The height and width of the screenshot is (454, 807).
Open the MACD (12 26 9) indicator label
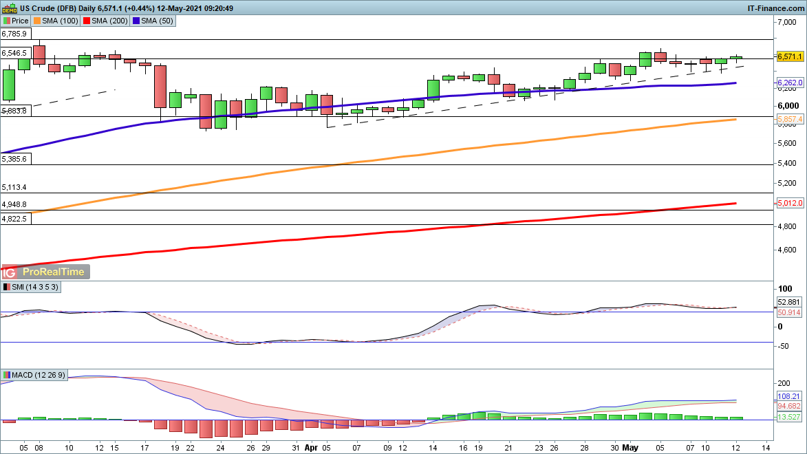pos(39,376)
